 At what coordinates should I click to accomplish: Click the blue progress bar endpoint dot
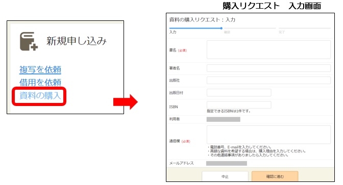[222, 28]
